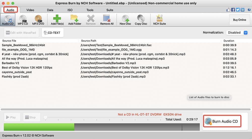Open the Normalization dropdown
Screen dimensions: 252x139
coord(237,32)
